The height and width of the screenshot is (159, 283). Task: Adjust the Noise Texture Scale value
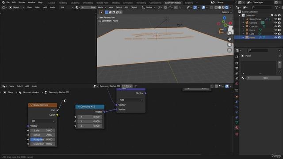point(43,131)
